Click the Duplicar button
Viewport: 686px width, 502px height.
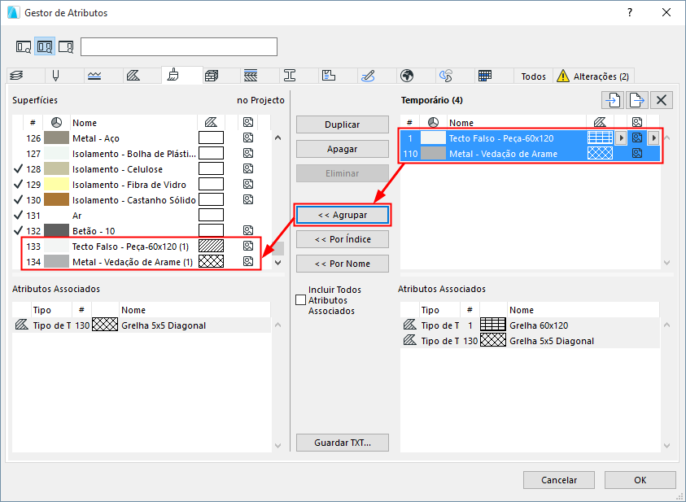coord(342,124)
